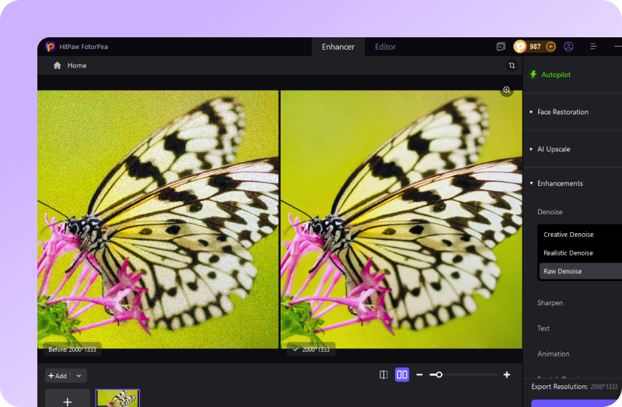Select the Text enhancement
622x407 pixels.
[x=543, y=328]
